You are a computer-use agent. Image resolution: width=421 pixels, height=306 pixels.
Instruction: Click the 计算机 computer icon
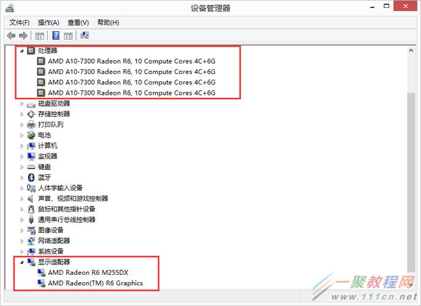click(x=31, y=146)
